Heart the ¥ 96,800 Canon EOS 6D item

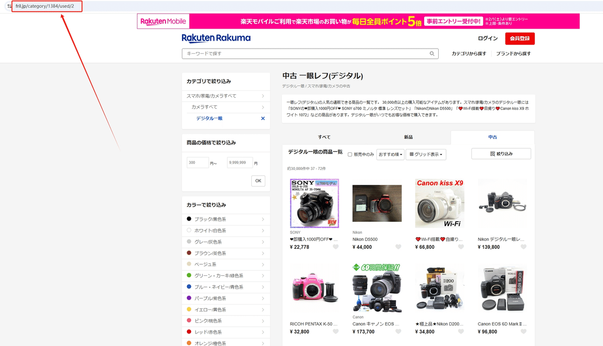[524, 331]
